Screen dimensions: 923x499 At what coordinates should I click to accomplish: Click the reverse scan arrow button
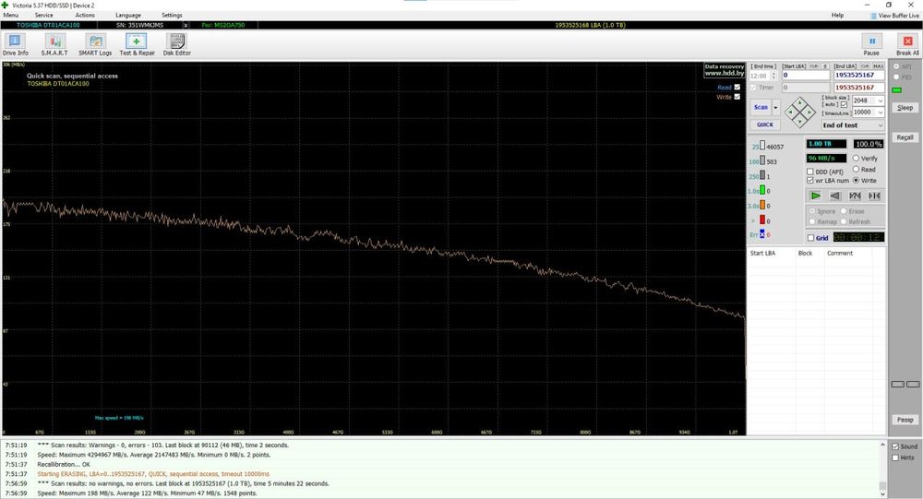click(x=835, y=196)
